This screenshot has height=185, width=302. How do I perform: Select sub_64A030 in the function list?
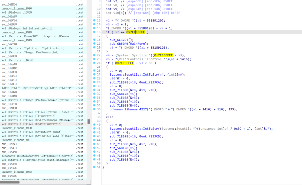point(43,108)
